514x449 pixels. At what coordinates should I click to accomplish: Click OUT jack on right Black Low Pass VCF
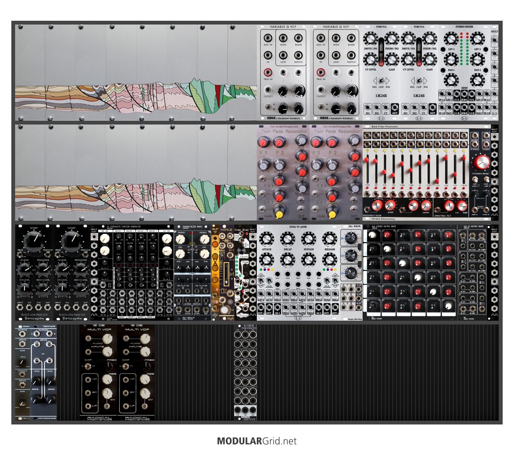pyautogui.click(x=85, y=308)
